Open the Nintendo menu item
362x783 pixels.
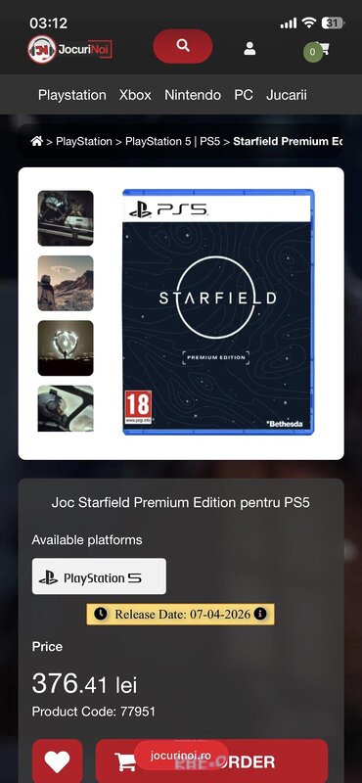click(x=193, y=95)
